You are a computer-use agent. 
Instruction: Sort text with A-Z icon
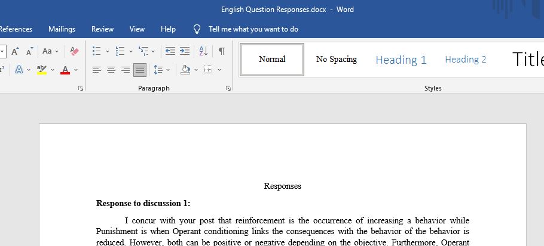coord(203,51)
